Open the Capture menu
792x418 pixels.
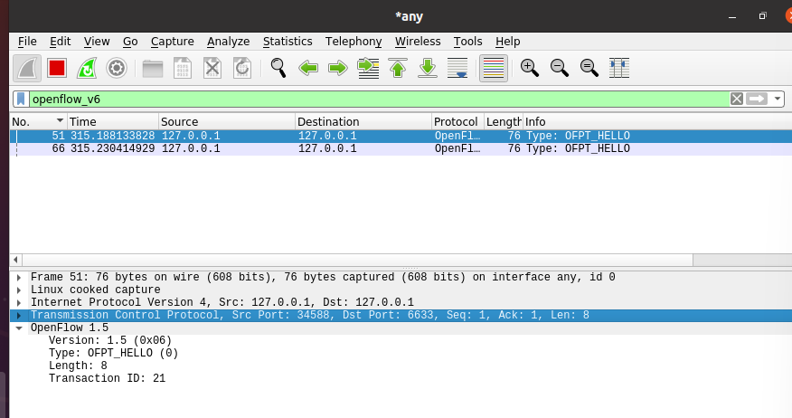click(x=173, y=42)
